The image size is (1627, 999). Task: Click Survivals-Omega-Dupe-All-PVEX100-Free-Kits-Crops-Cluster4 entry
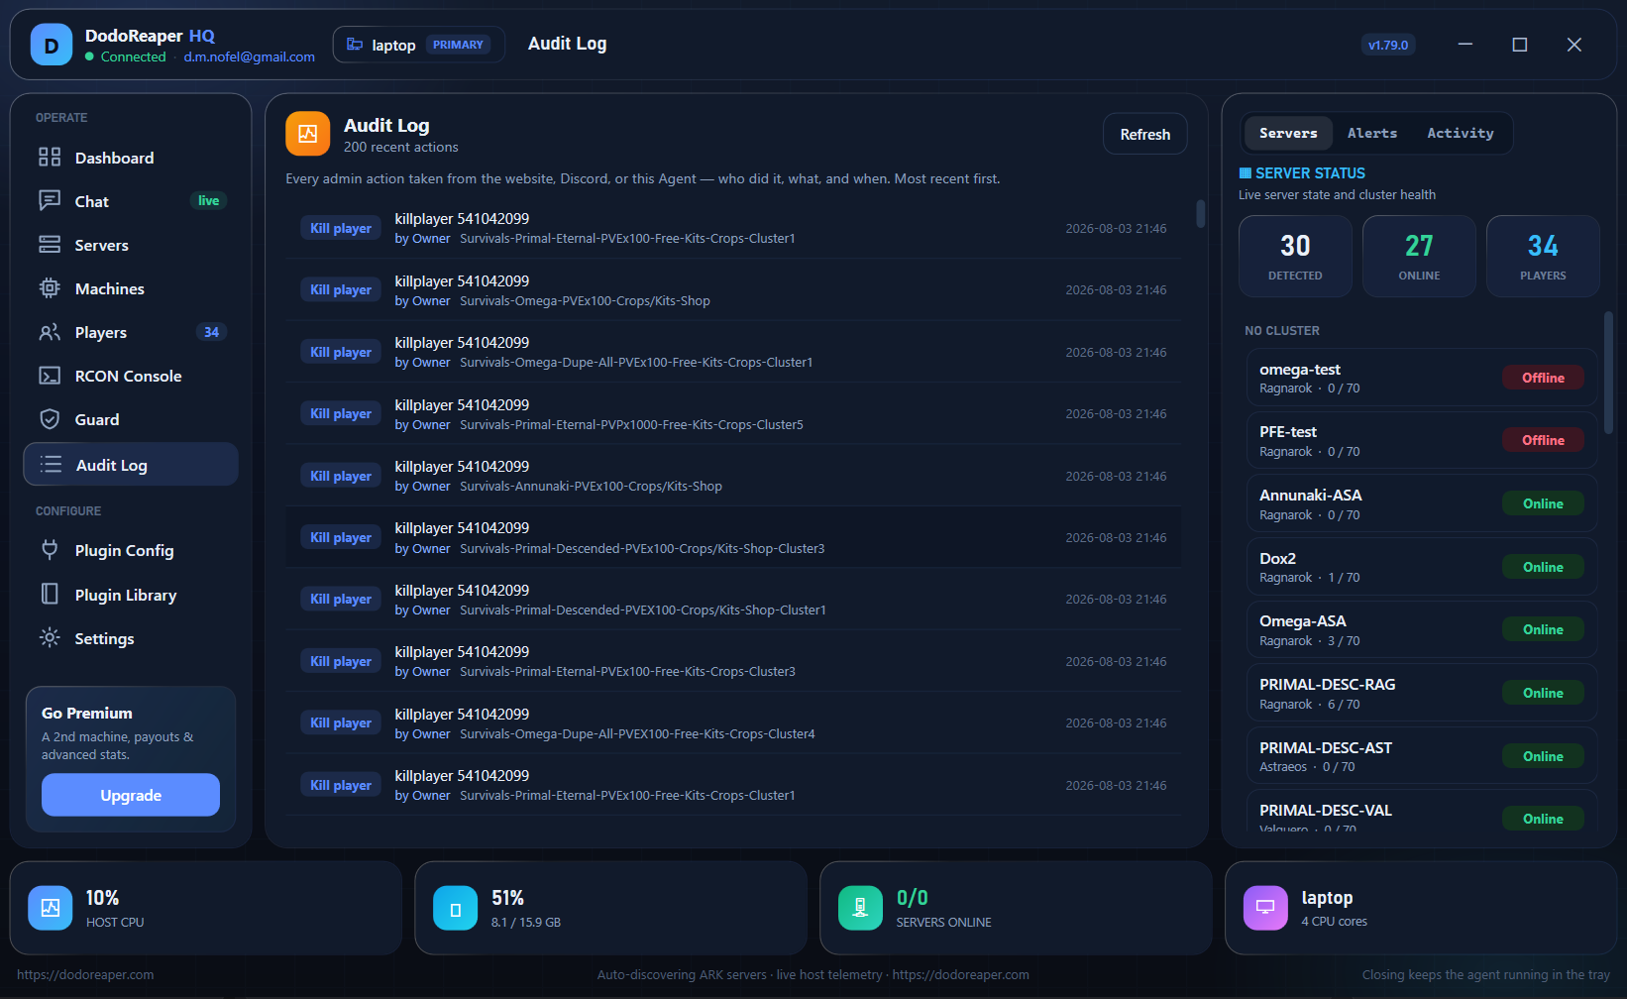(x=733, y=722)
